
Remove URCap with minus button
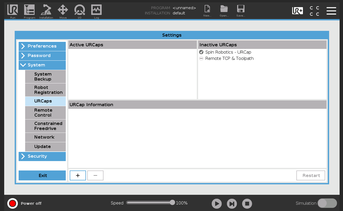[x=95, y=175]
